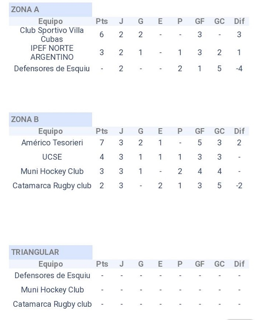This screenshot has width=258, height=320.
Task: Select Defensores de Esquiu in Triangular table
Action: (52, 275)
